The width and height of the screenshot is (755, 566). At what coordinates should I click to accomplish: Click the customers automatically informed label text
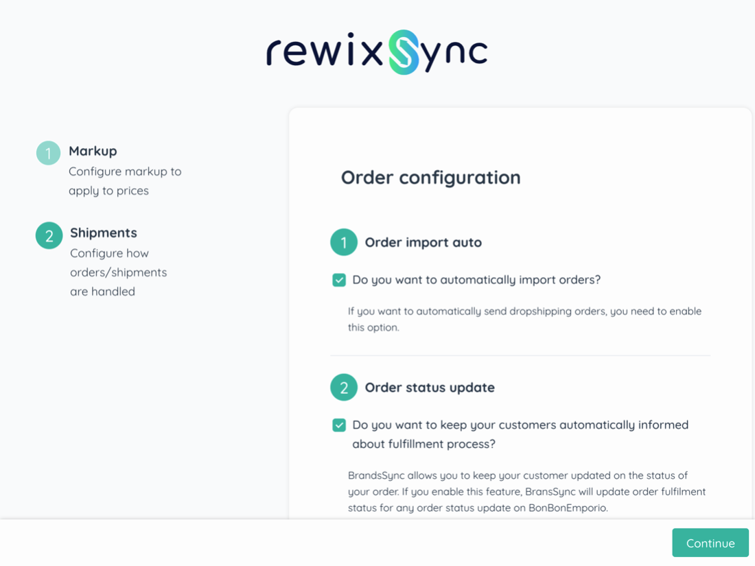520,434
